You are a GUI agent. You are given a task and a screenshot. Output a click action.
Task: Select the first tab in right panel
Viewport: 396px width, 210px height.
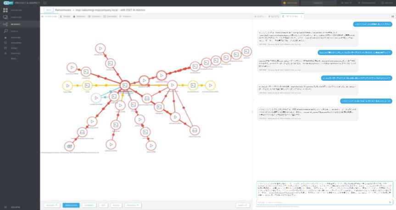point(260,17)
